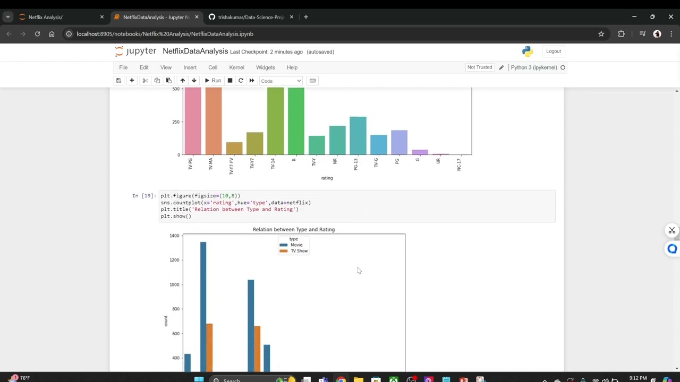
Task: Click the Python logo icon
Action: [x=527, y=51]
